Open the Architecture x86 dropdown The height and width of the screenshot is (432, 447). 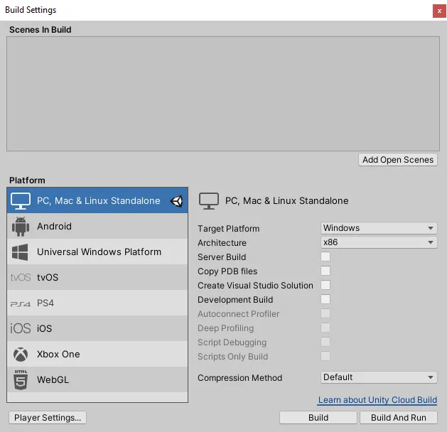(x=379, y=242)
